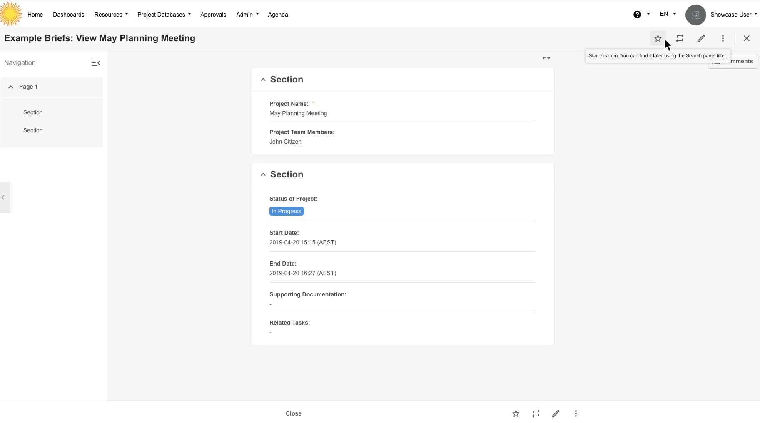
Task: Go to the Approvals menu item
Action: [213, 15]
